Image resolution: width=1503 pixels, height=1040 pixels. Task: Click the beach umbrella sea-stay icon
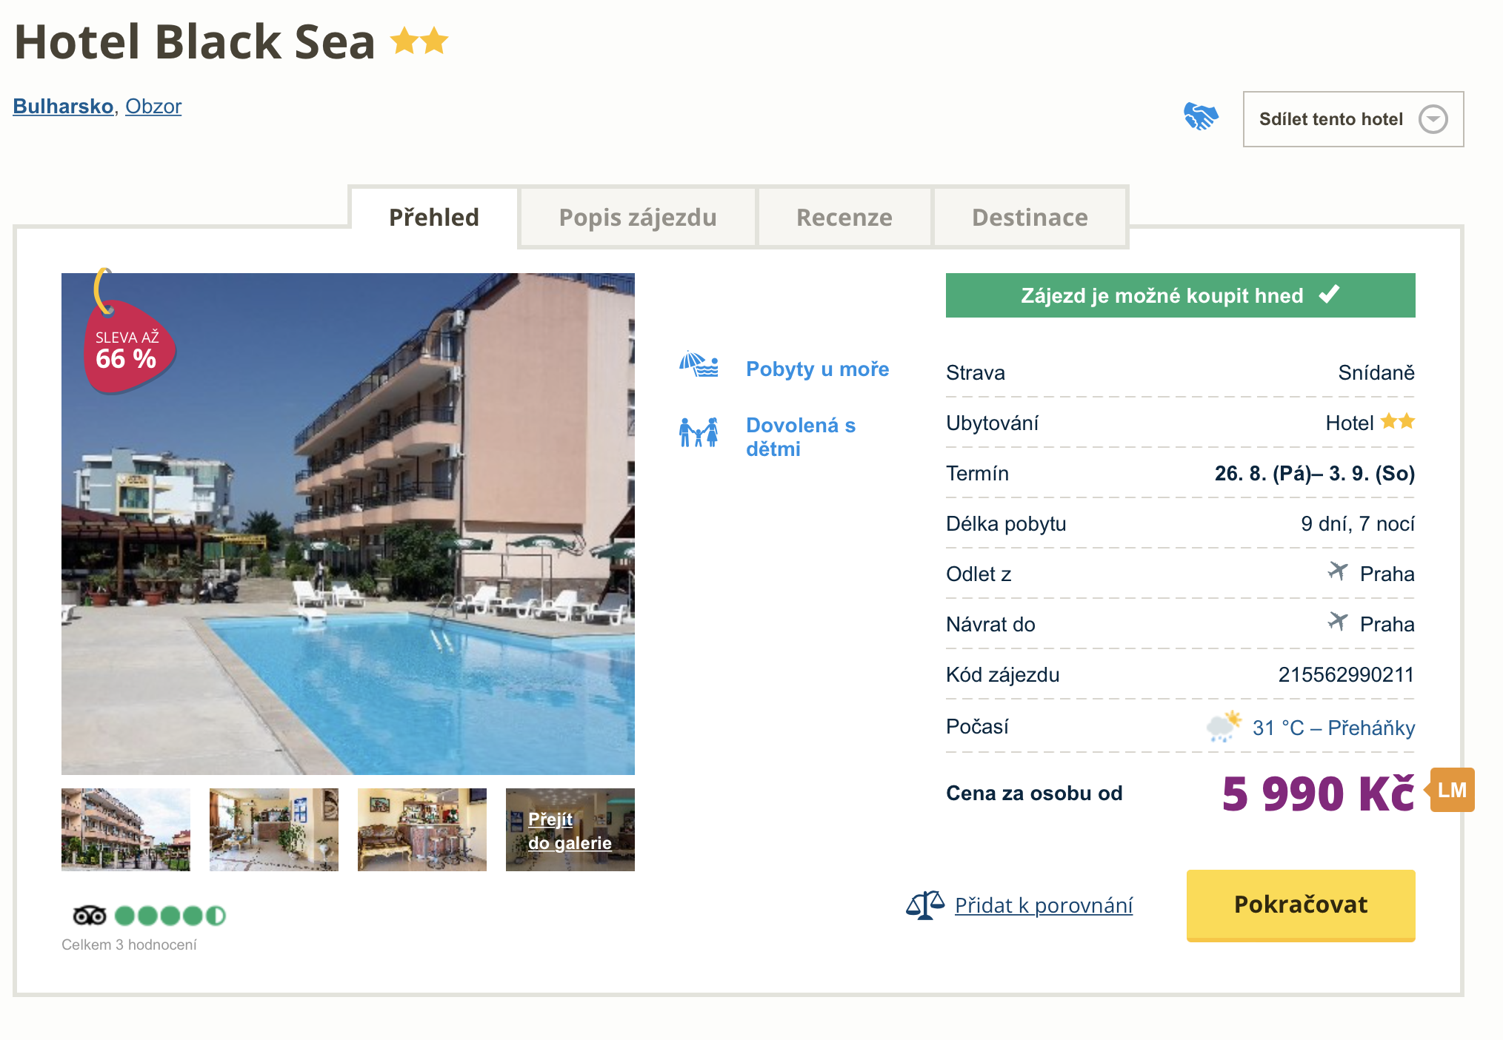click(699, 365)
